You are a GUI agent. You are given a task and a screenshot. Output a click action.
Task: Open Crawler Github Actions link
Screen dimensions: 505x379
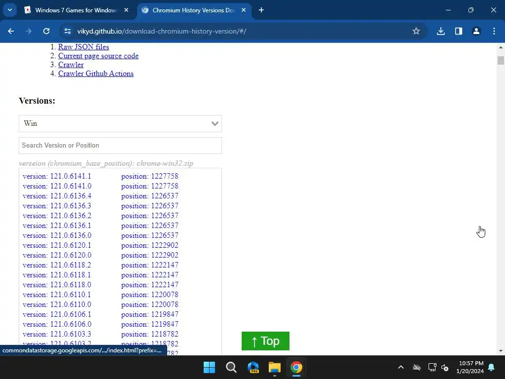96,74
